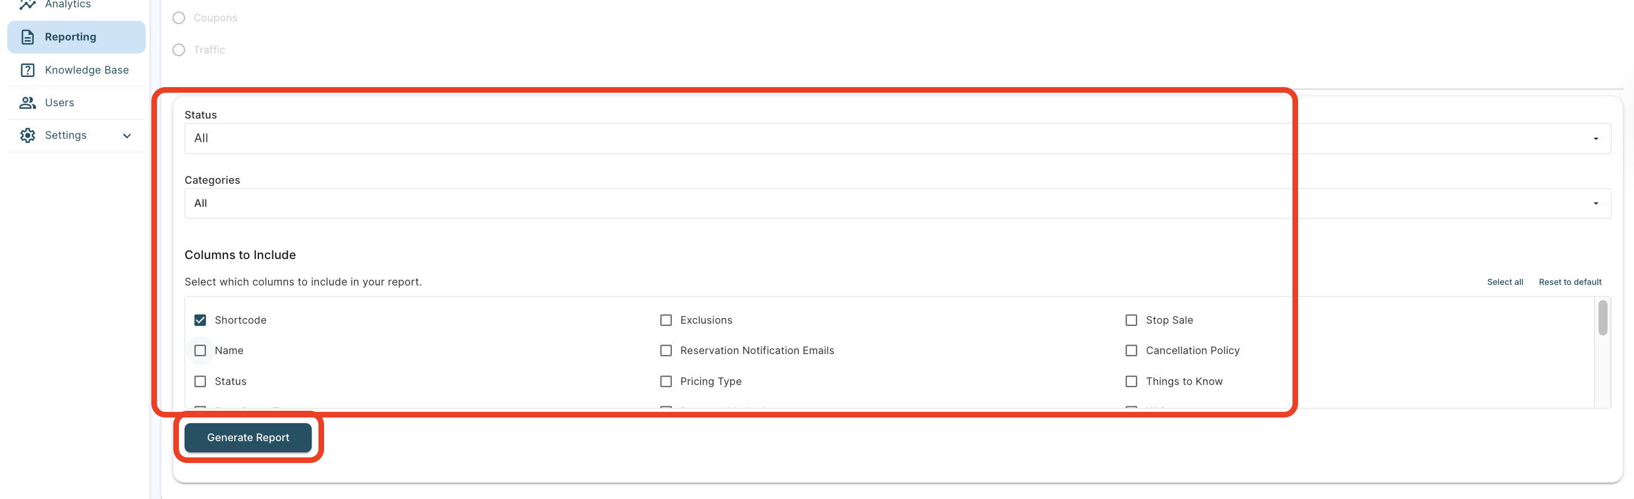Select the Coupons radio button
The width and height of the screenshot is (1634, 499).
pos(179,18)
